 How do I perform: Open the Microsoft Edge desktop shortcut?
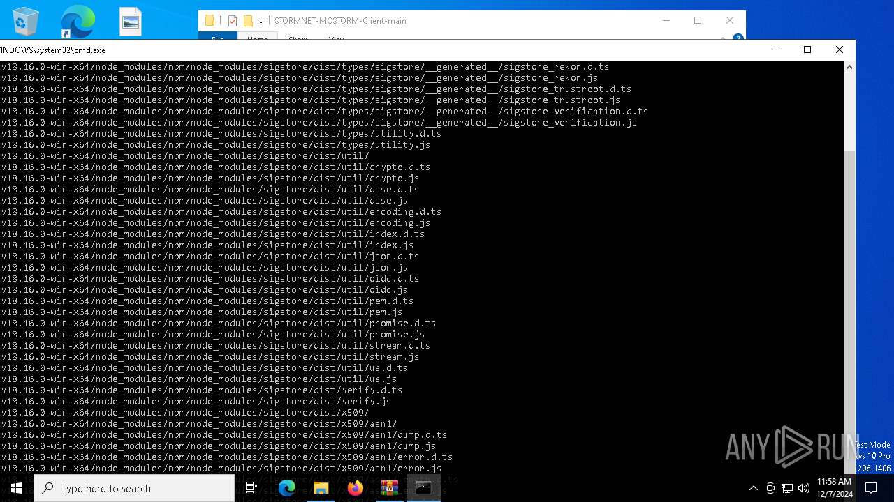(x=78, y=22)
